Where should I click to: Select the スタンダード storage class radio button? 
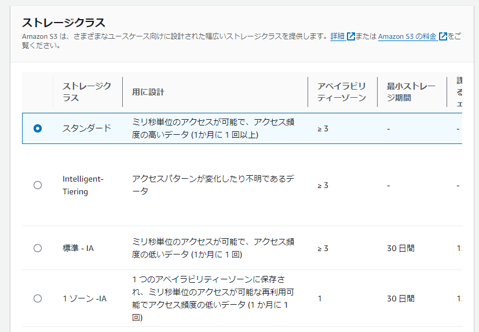(x=38, y=128)
